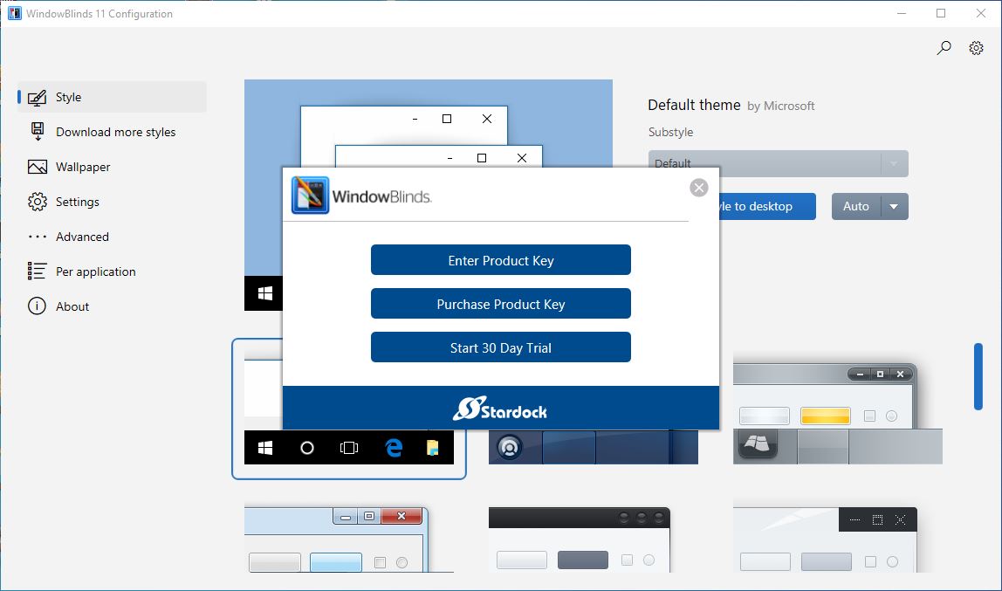Open the Wallpaper section

point(112,167)
